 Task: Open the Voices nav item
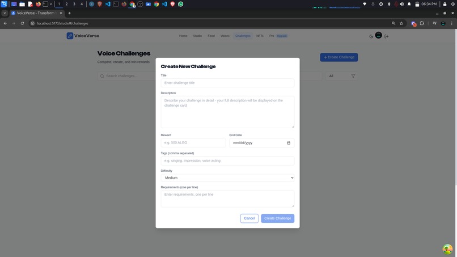point(225,36)
